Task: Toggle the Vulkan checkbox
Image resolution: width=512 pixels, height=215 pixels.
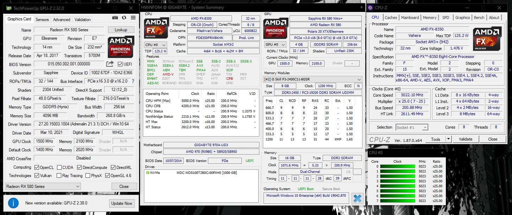Action: [37, 176]
